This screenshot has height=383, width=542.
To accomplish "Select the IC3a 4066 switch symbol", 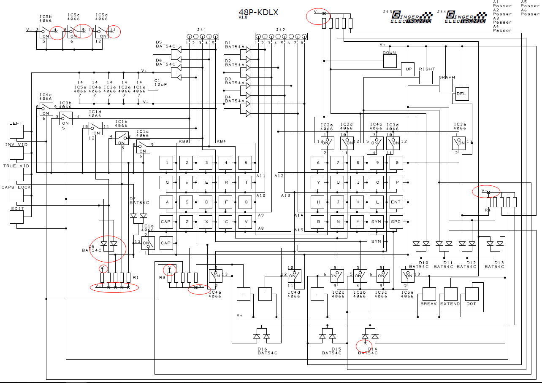I will (459, 142).
